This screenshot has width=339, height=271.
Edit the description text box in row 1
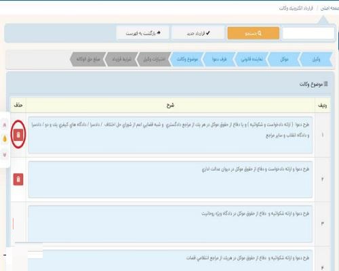point(170,135)
